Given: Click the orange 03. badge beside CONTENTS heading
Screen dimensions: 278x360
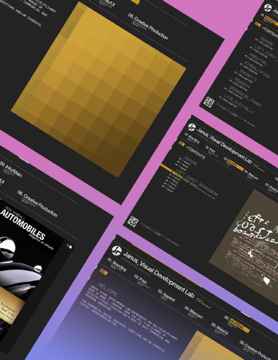Looking at the screenshot, I should pos(182,144).
